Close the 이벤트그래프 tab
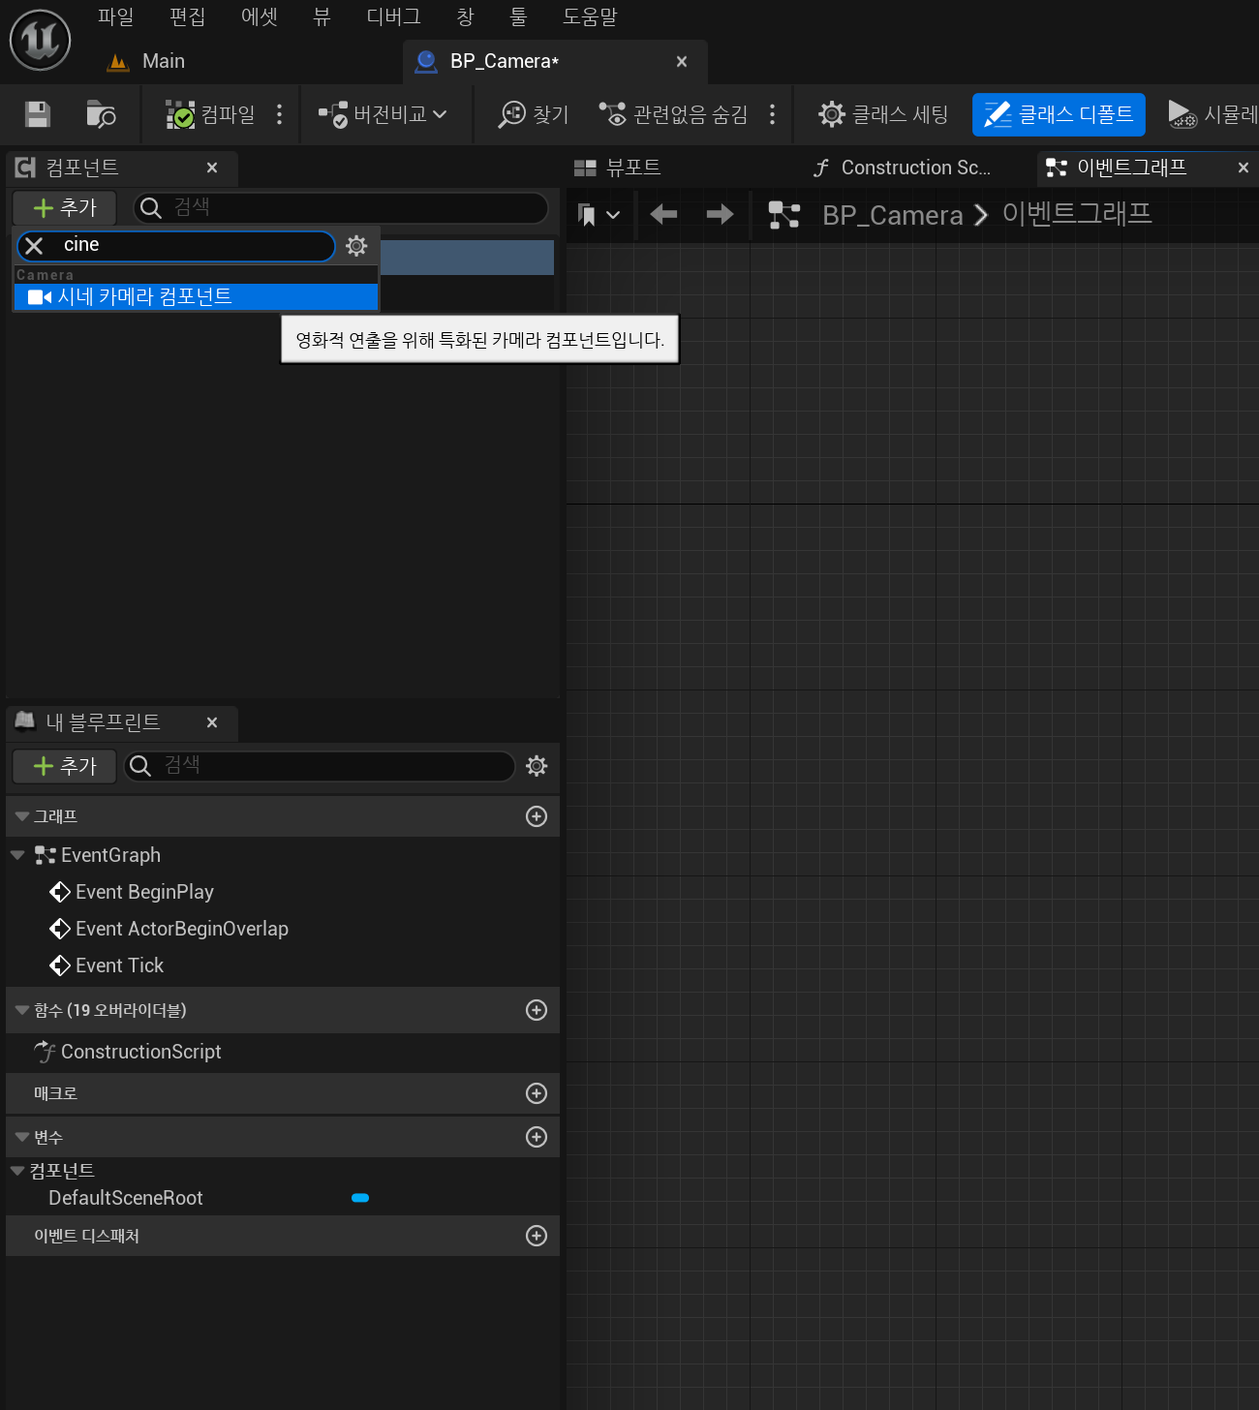Screen dimensions: 1259x1410 click(x=1244, y=168)
